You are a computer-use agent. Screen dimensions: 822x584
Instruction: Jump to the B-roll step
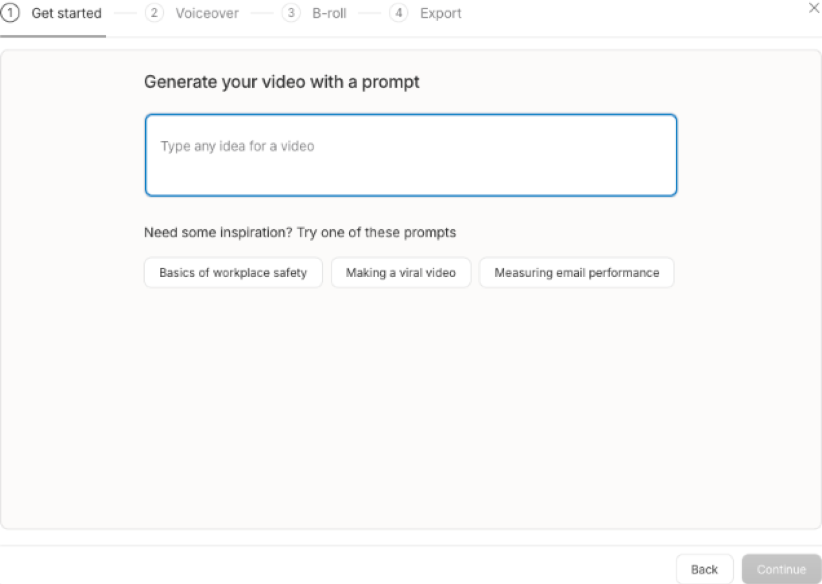[x=329, y=13]
